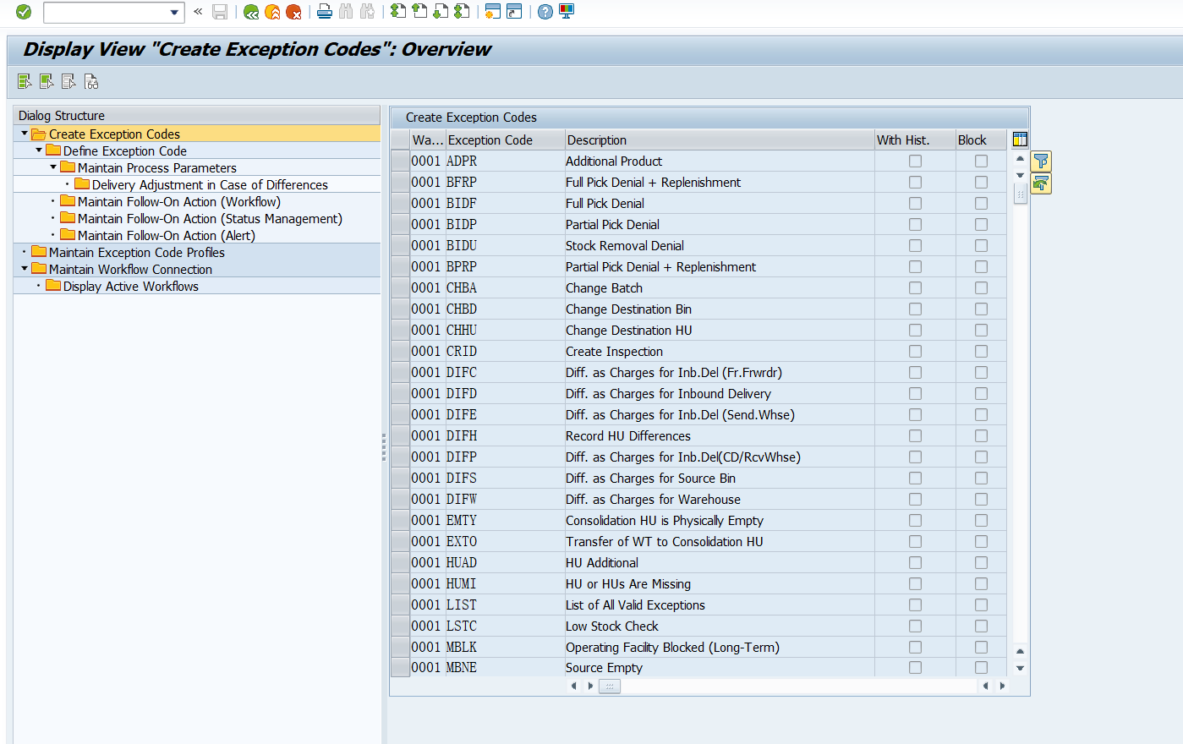Click the code cell 'DIFW'

[462, 499]
